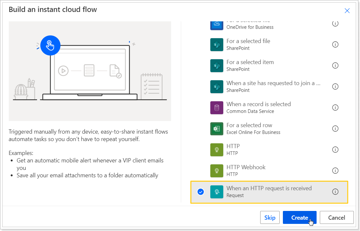The height and width of the screenshot is (231, 360).
Task: Click the 'HTTP Webhook' trigger title
Action: click(246, 167)
